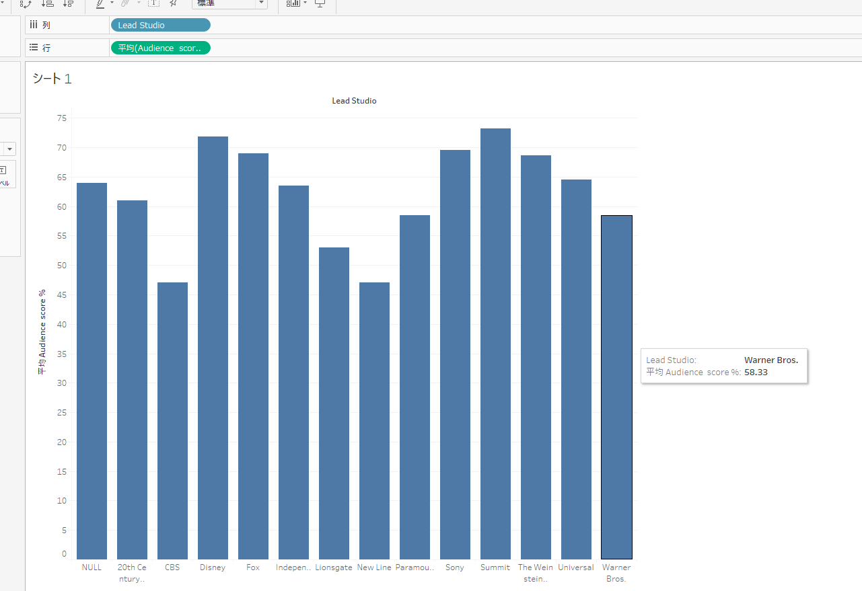
Task: Click the Summit axis label
Action: 495,567
